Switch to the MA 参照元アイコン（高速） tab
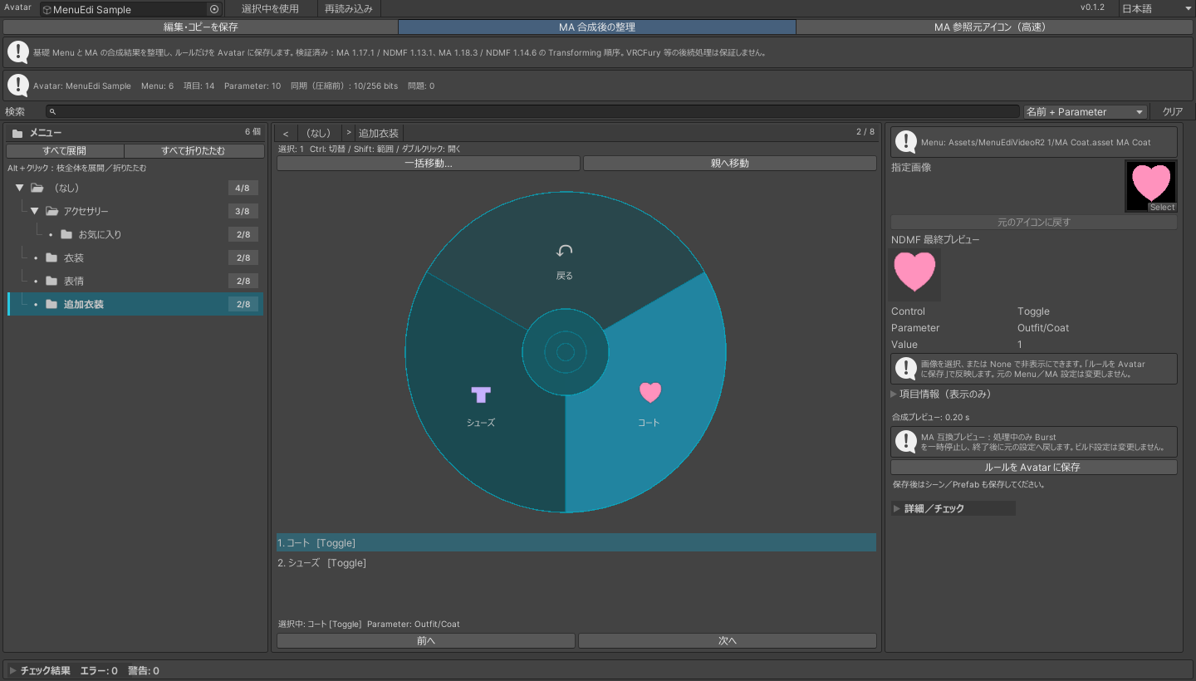Image resolution: width=1196 pixels, height=681 pixels. click(x=994, y=27)
